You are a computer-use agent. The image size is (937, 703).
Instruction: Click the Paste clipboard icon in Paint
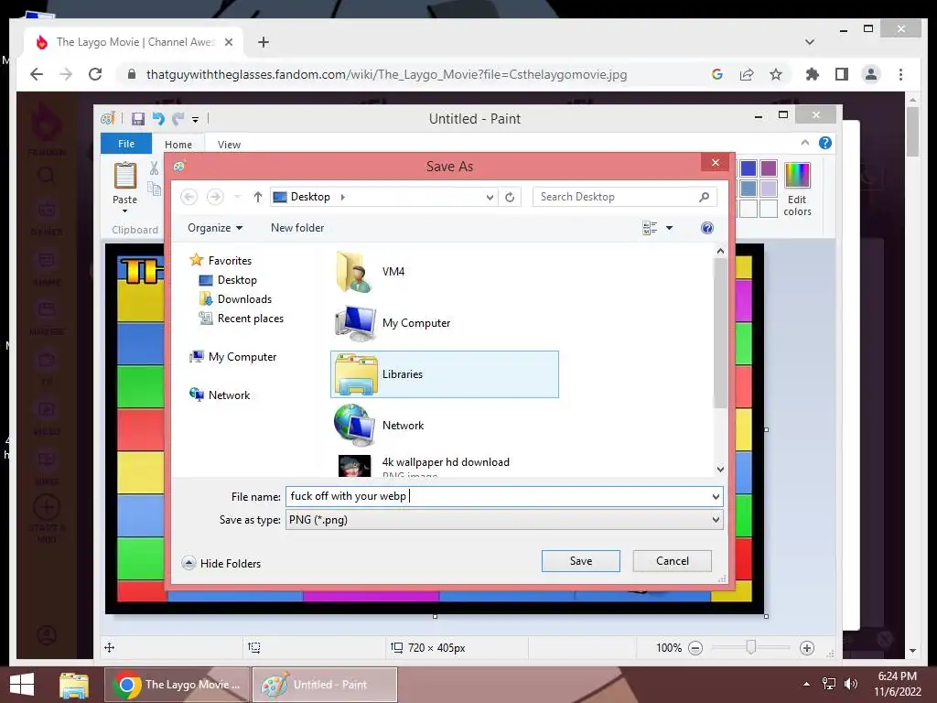click(124, 176)
